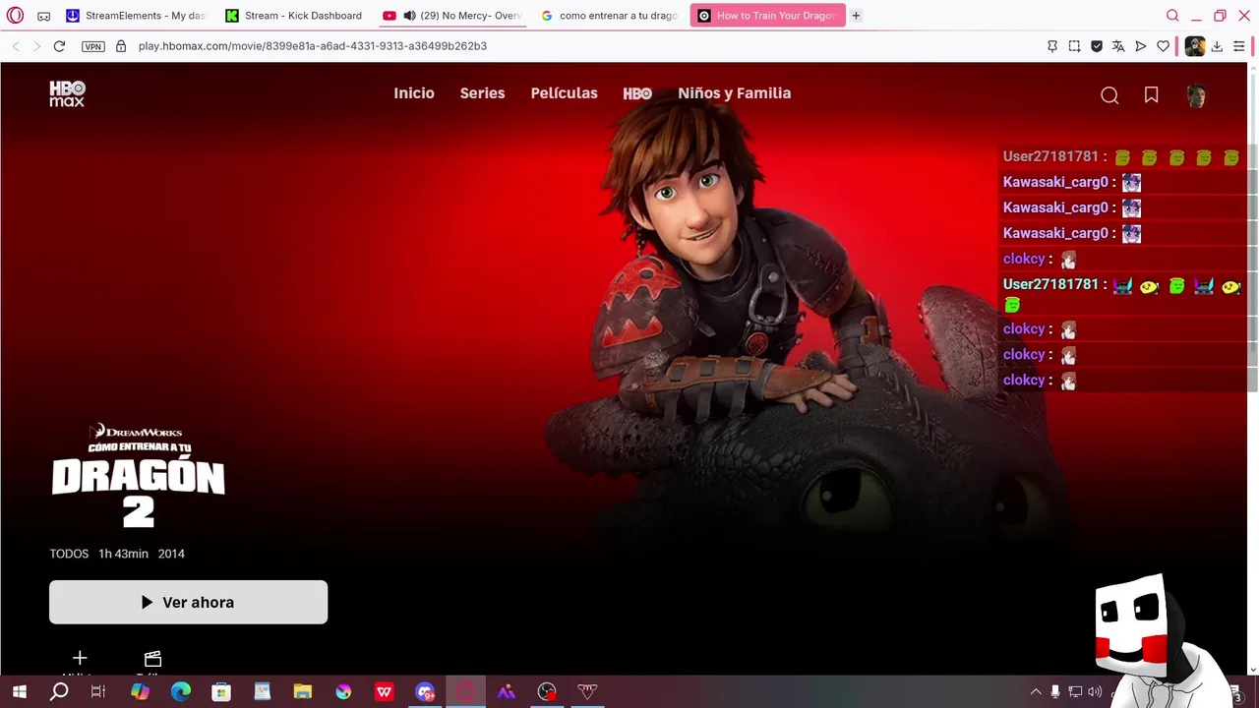Open the GX Corner gamepad icon
Screen dimensions: 1259x708
[x=43, y=16]
